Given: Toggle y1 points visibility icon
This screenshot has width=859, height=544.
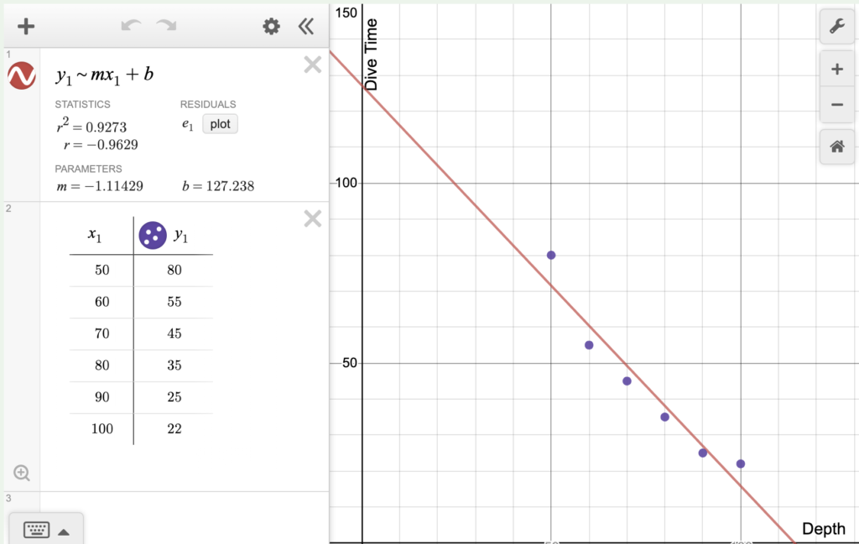Looking at the screenshot, I should pos(153,236).
